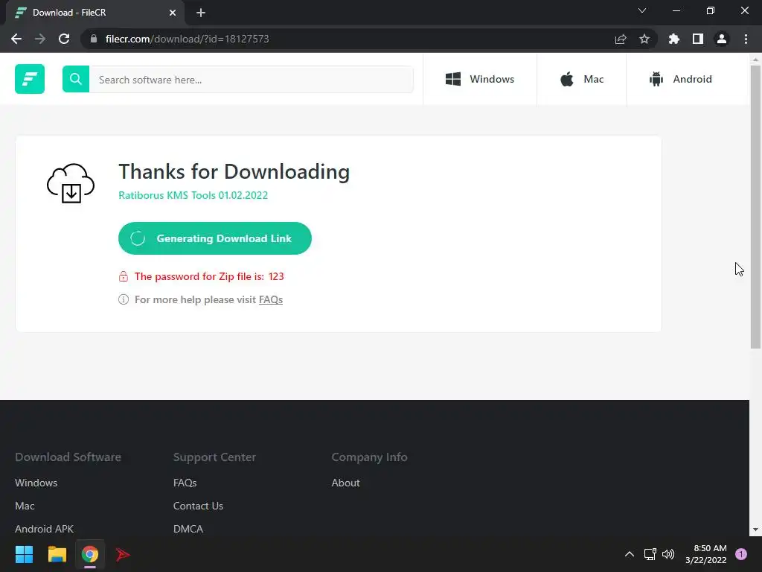Image resolution: width=762 pixels, height=572 pixels.
Task: Open the network tray icon
Action: pos(650,554)
